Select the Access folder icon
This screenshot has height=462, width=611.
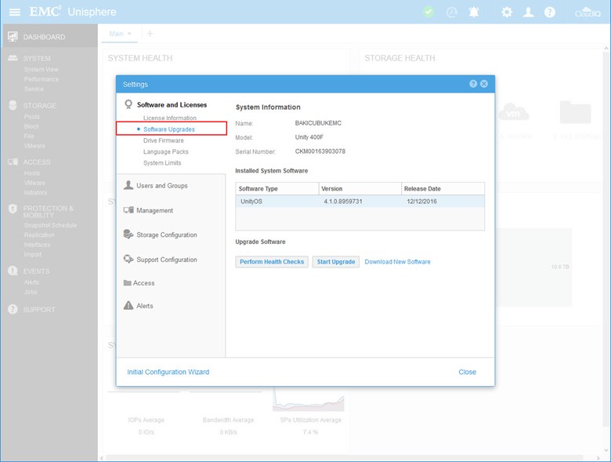pyautogui.click(x=127, y=283)
